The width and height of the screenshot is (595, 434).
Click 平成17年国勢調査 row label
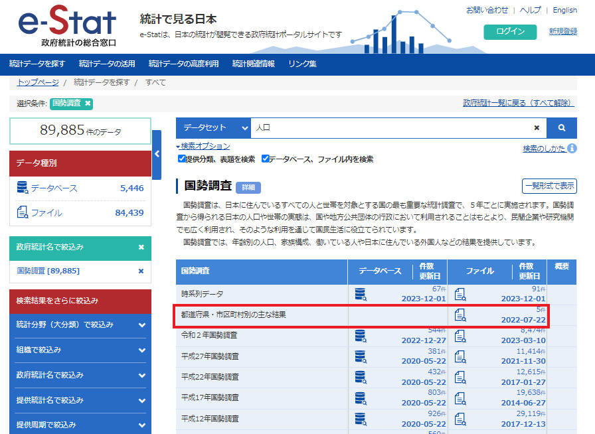(211, 398)
